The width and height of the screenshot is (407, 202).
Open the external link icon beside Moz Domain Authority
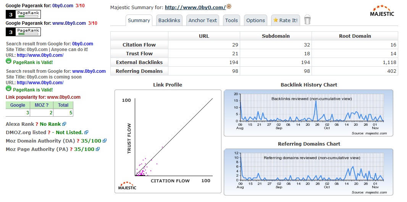(x=105, y=141)
